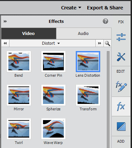Open Export & Share
The image size is (132, 148).
105,8
